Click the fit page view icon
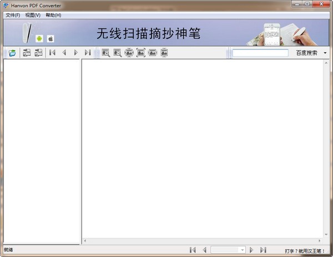Image resolution: width=333 pixels, height=257 pixels. pos(141,53)
